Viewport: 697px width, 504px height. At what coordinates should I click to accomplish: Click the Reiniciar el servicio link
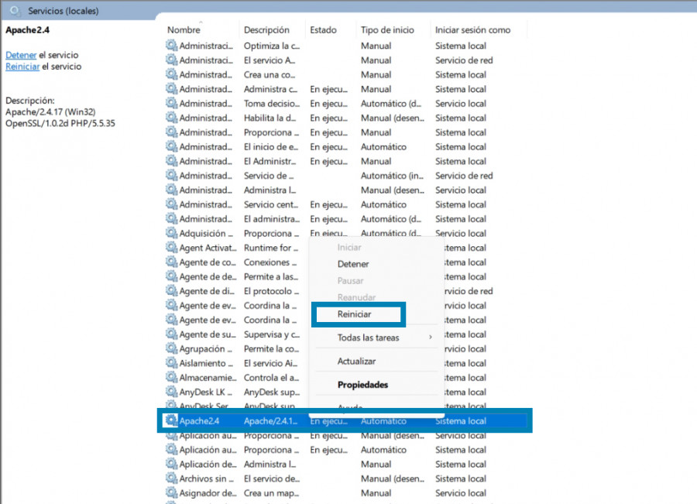click(22, 67)
